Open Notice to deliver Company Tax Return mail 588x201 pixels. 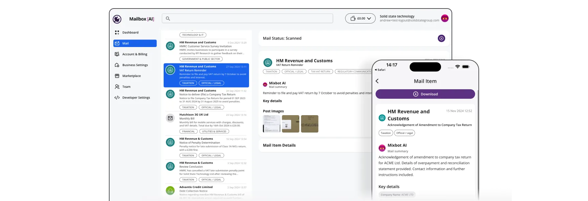206,99
